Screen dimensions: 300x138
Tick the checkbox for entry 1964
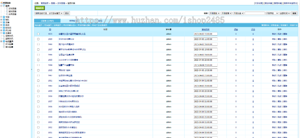tap(38, 65)
